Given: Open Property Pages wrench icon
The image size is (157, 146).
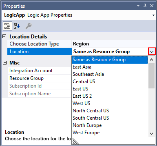Looking at the screenshot, I should pos(29,26).
